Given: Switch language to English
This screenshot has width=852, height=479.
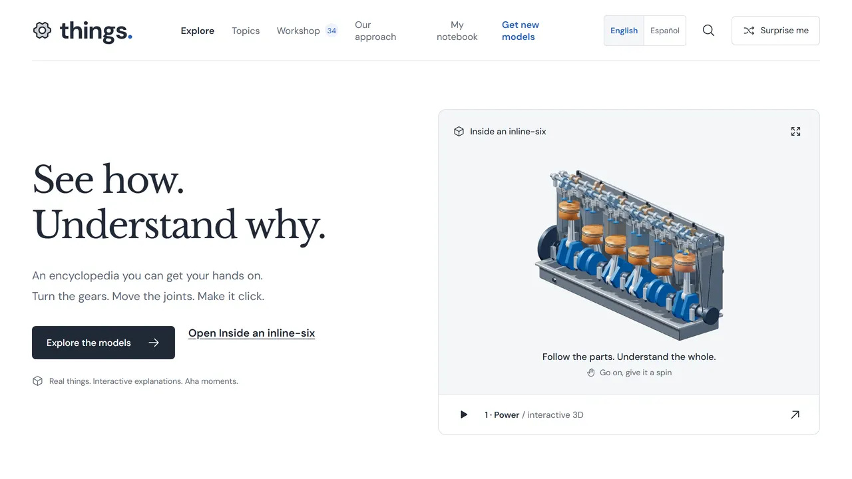Looking at the screenshot, I should [x=624, y=31].
